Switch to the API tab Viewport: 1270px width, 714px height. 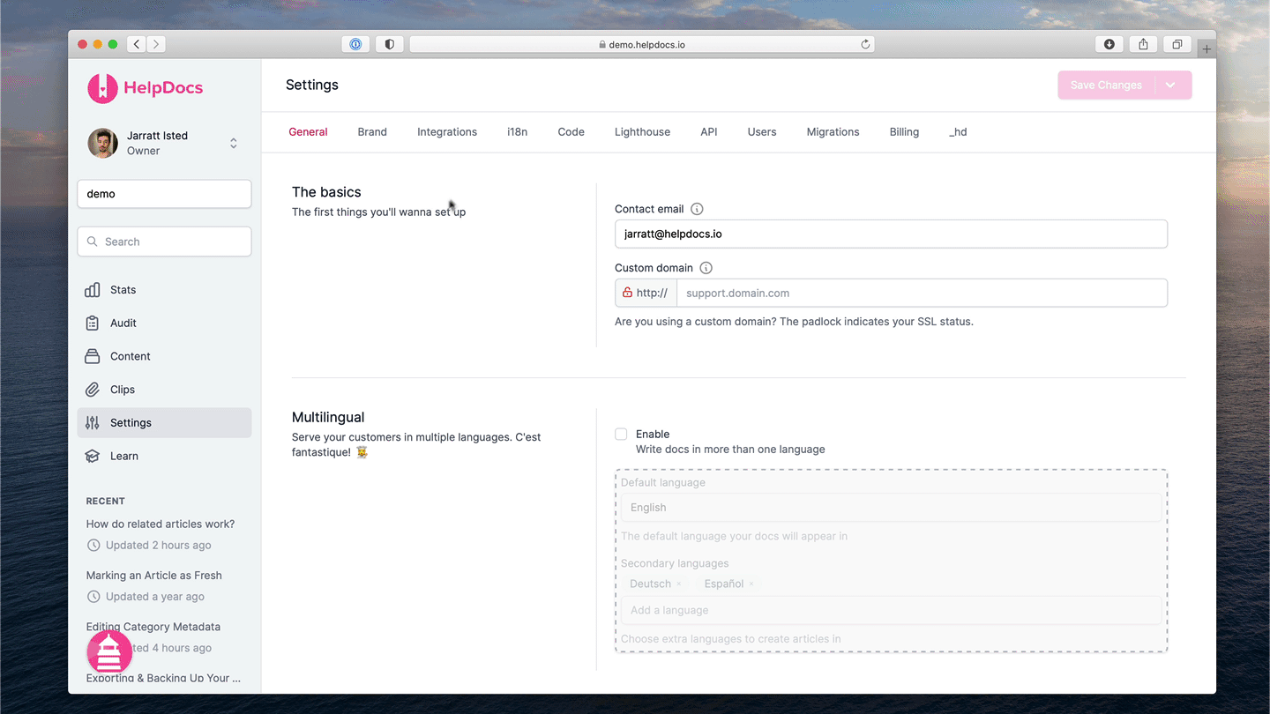click(x=709, y=132)
